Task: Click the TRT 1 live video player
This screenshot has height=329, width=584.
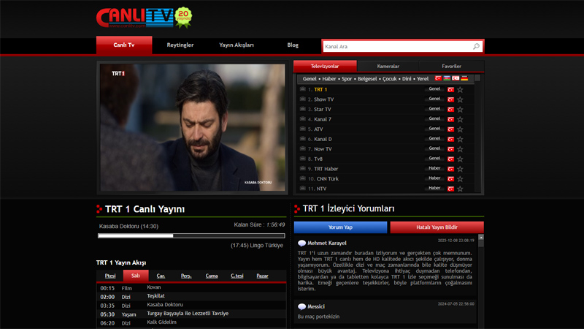Action: coord(193,127)
